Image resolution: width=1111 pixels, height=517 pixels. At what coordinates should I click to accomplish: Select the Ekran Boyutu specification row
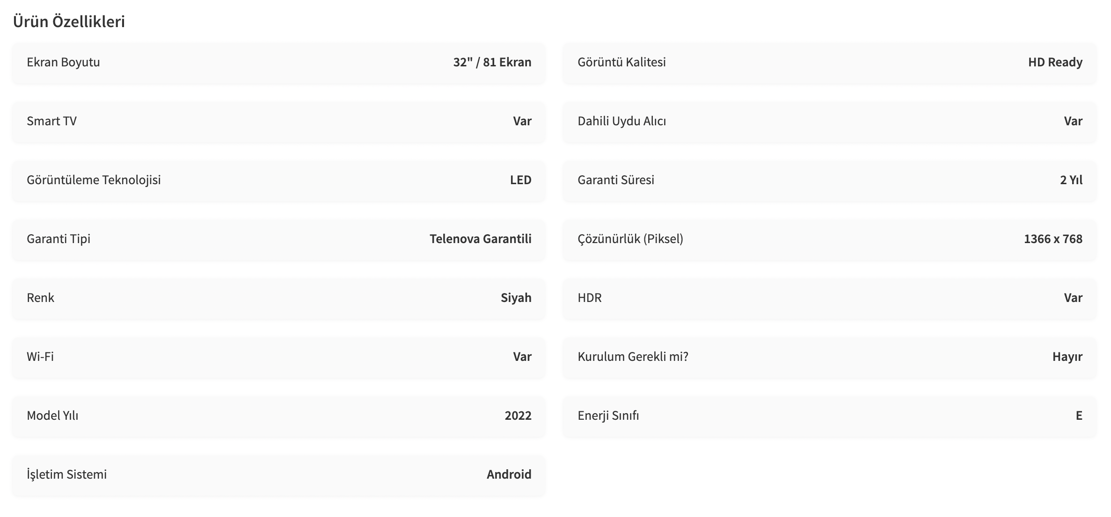279,62
